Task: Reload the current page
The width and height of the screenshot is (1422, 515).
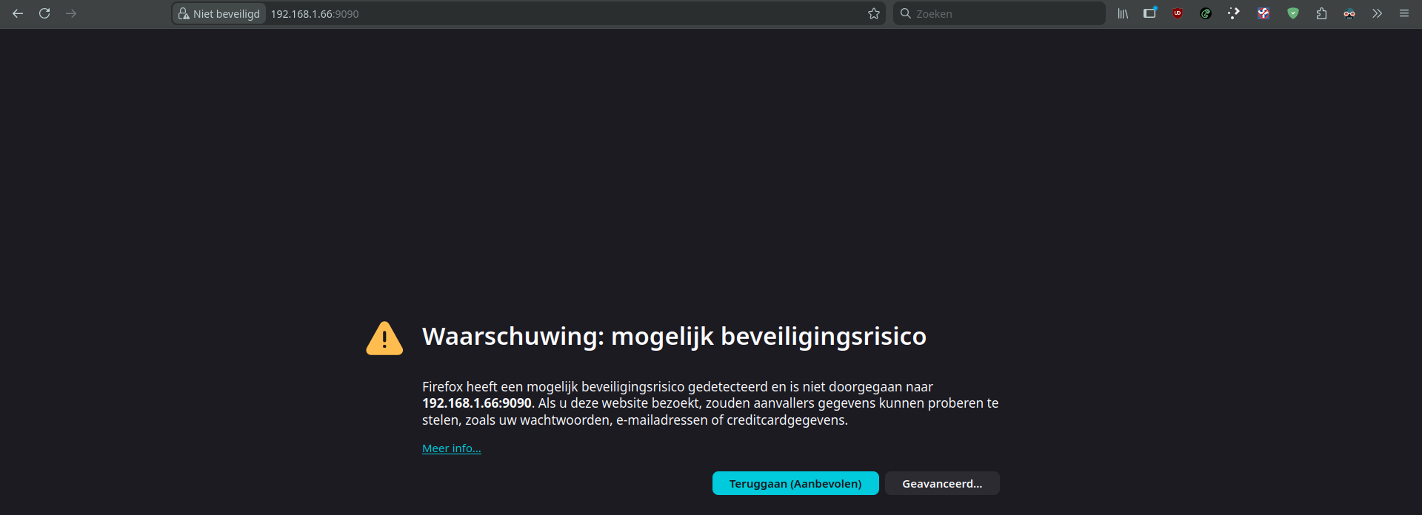Action: point(44,13)
